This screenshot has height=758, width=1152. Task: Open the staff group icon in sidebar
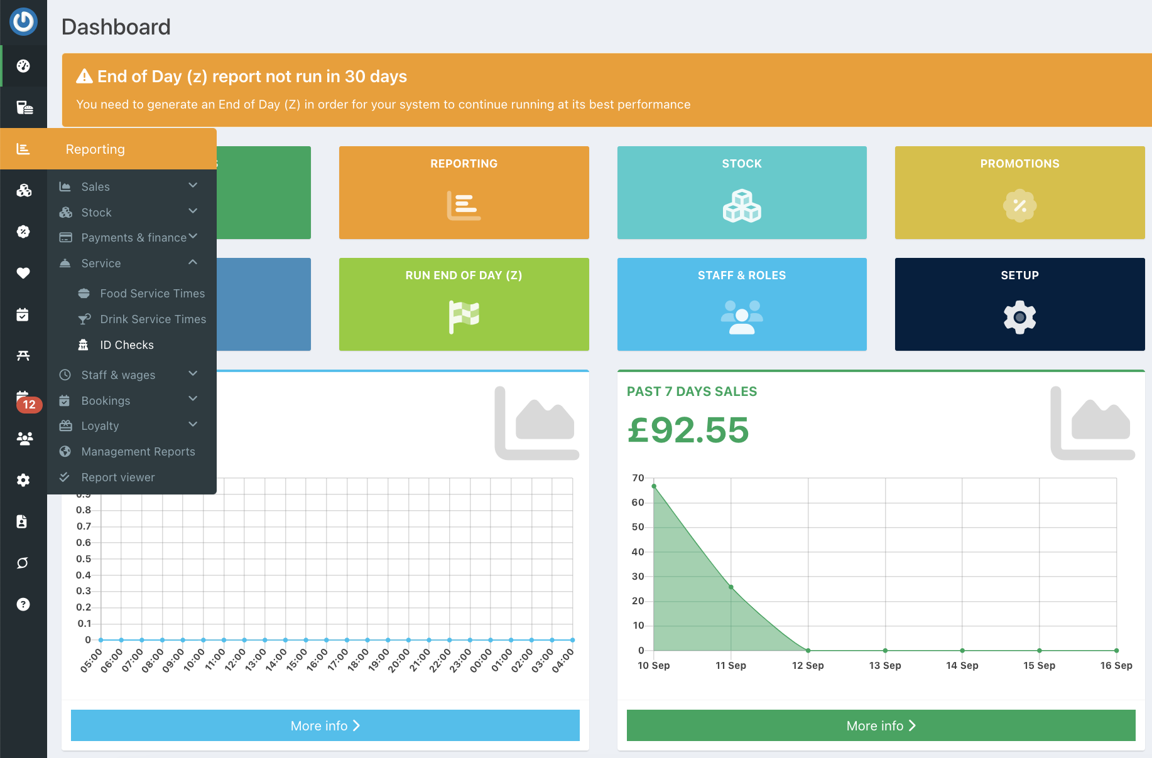coord(24,439)
